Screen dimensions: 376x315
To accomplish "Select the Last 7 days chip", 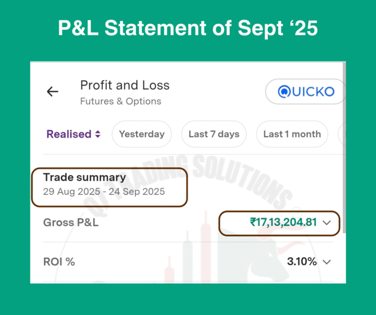I will click(213, 134).
